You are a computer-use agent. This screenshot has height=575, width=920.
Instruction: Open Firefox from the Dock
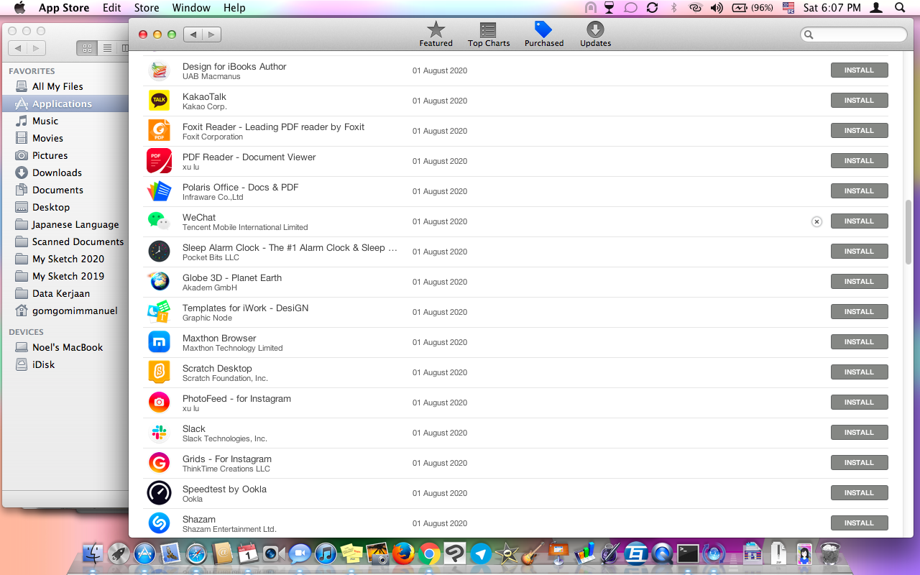point(403,553)
